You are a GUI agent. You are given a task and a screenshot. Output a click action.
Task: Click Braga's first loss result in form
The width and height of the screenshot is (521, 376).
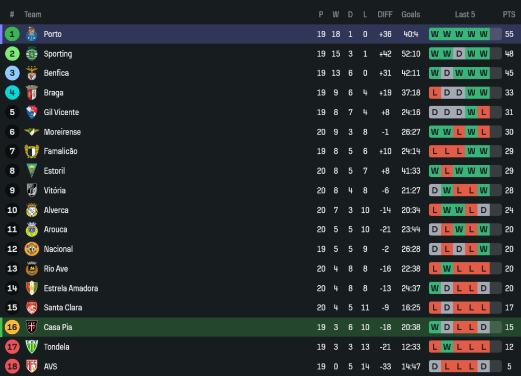434,93
